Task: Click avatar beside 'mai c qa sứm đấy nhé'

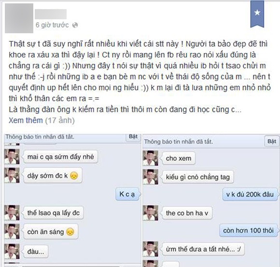Action: click(12, 157)
